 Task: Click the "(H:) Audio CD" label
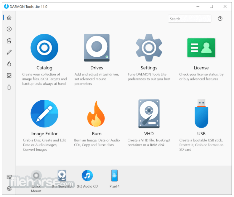[x=87, y=186]
